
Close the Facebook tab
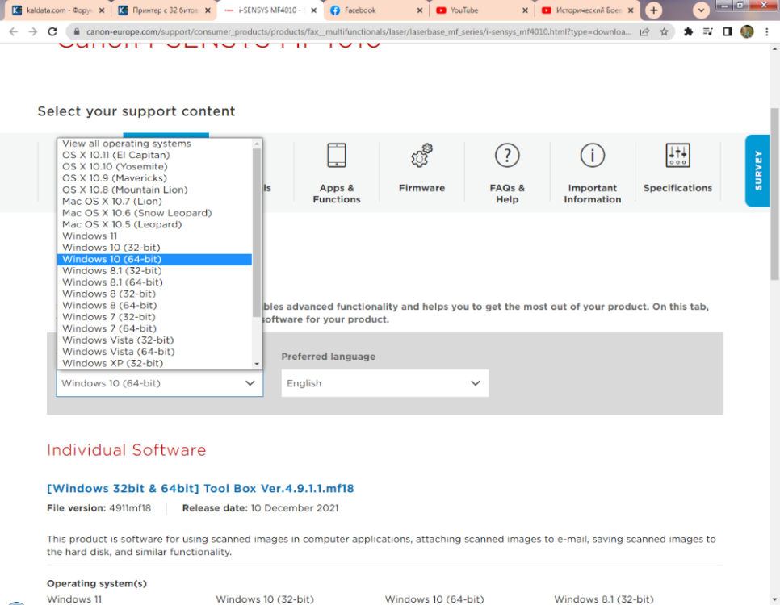tap(419, 10)
